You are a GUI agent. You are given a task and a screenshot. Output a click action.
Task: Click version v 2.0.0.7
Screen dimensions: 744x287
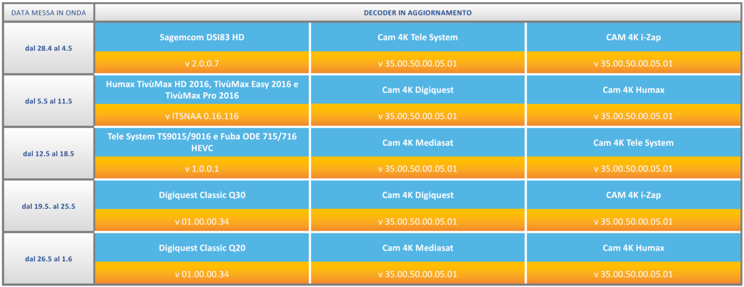click(202, 63)
